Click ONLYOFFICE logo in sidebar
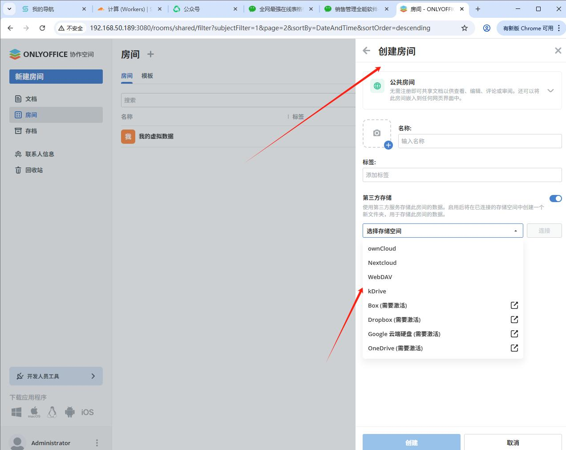Screen dimensions: 566x450 [x=52, y=54]
